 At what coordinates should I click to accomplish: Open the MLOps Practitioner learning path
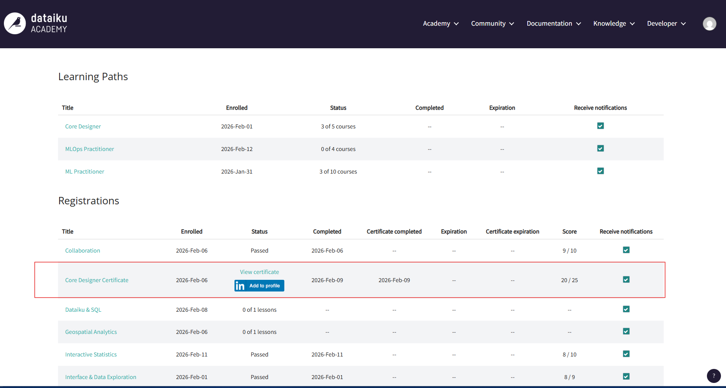point(90,149)
